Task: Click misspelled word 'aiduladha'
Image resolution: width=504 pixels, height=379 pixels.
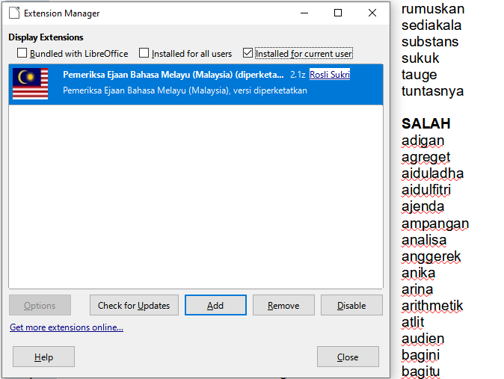Action: (x=432, y=173)
